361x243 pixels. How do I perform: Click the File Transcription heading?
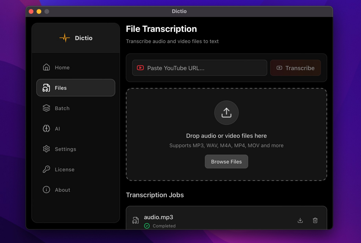pos(161,29)
